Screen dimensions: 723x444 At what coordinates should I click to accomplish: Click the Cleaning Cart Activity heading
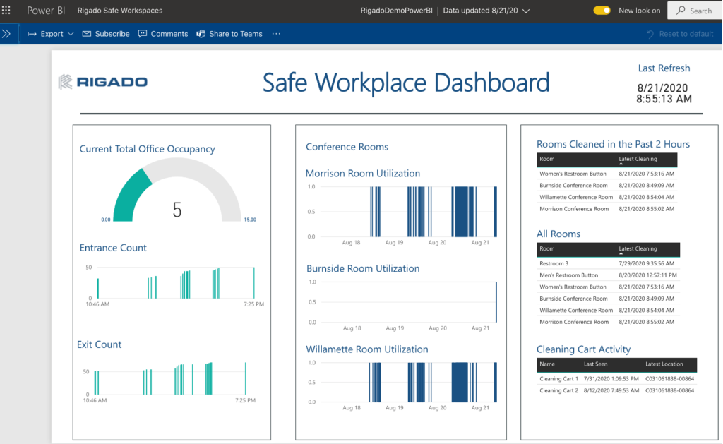point(583,349)
